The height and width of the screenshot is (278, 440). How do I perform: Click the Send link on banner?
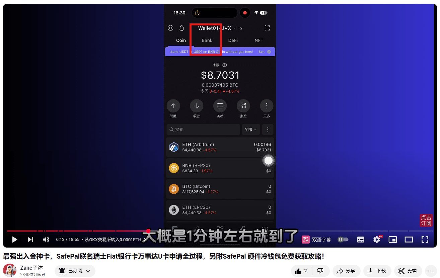(x=262, y=52)
